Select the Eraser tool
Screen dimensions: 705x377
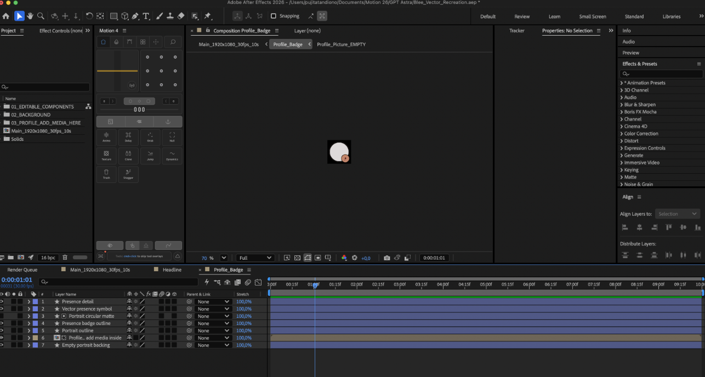click(x=181, y=16)
